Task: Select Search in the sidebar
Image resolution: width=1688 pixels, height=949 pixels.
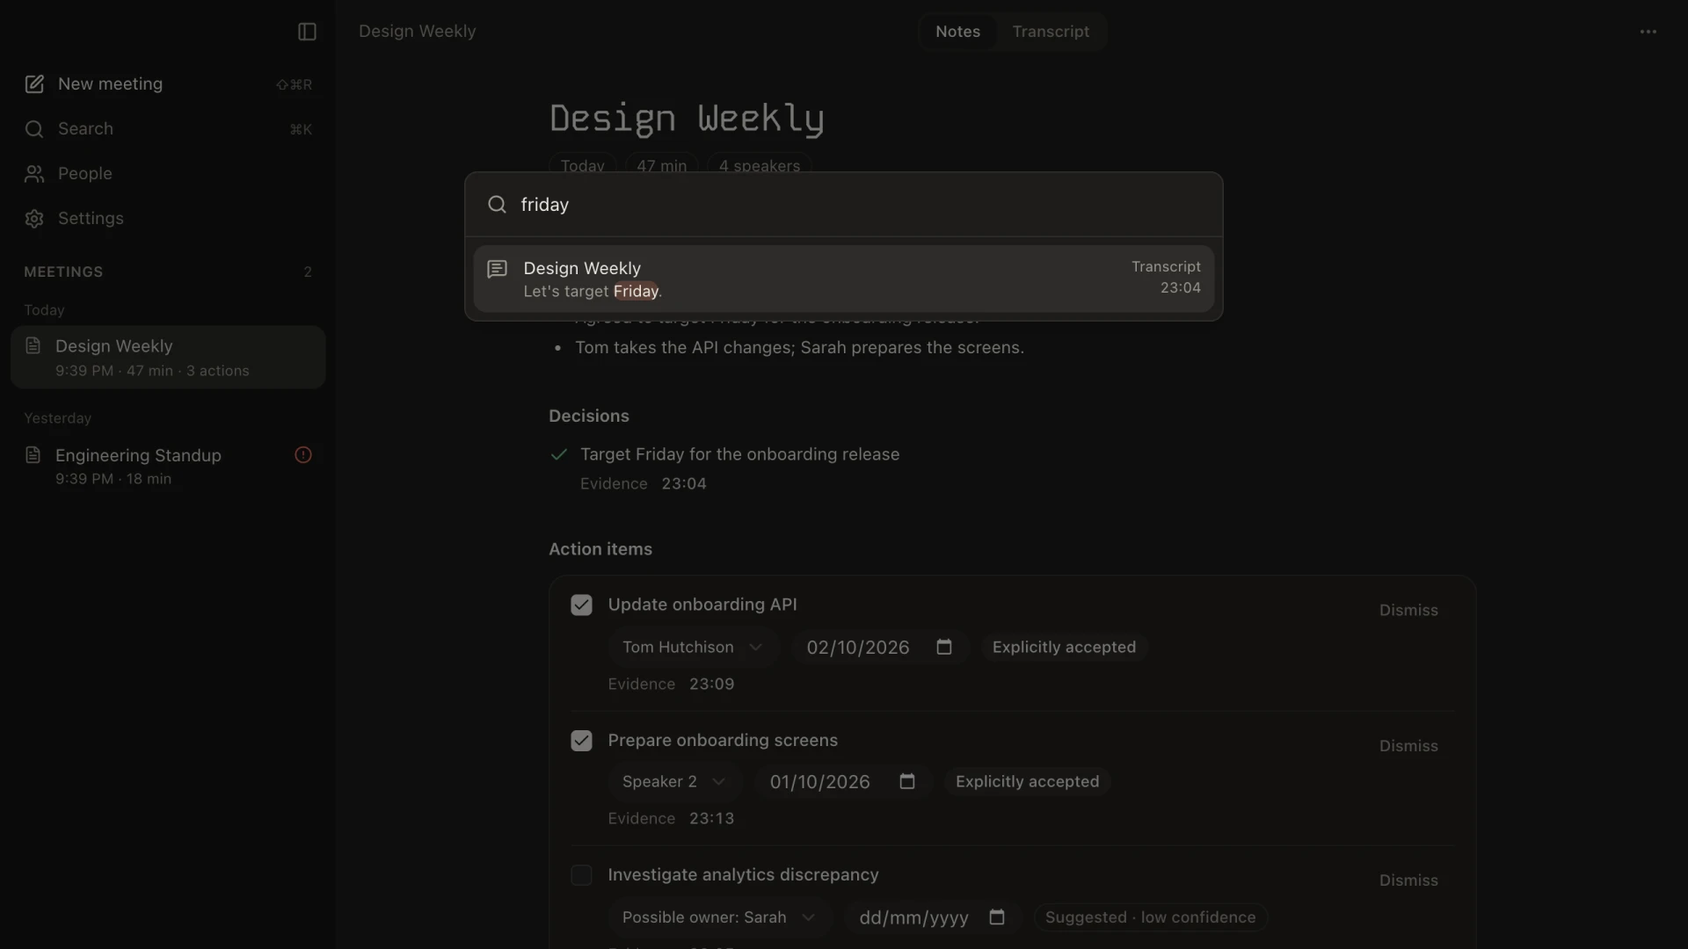Action: [x=168, y=129]
